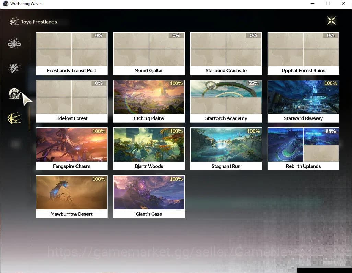Open the Frostlands Transit Port card

pos(71,53)
